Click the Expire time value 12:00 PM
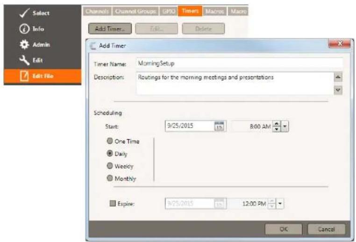The height and width of the screenshot is (242, 356). coord(254,204)
